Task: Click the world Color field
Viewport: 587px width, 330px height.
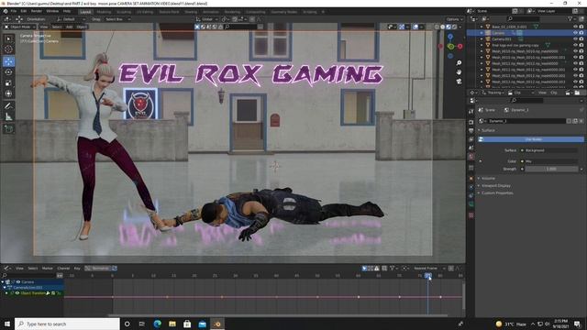Action: pos(549,161)
